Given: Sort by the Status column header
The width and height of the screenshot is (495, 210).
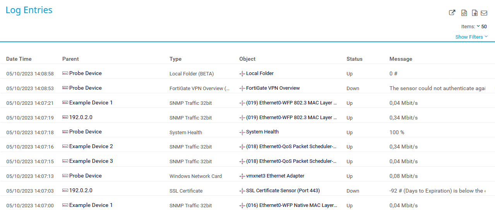Looking at the screenshot, I should 354,59.
